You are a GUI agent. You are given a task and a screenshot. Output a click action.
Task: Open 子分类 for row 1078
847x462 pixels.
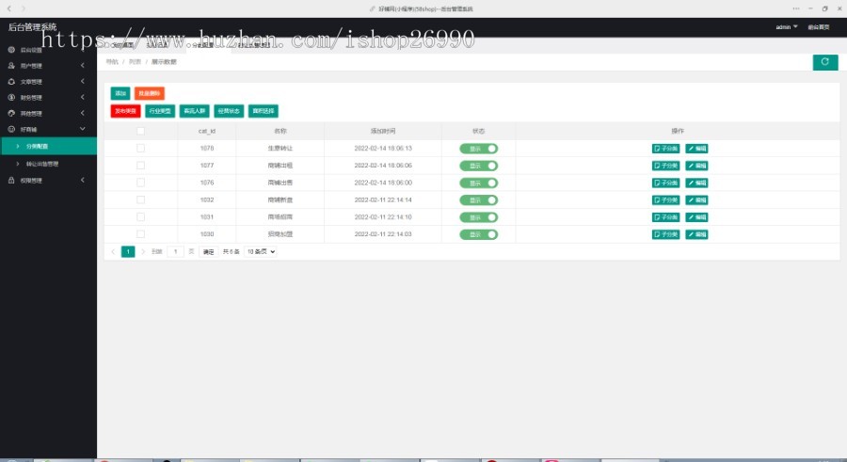coord(665,149)
